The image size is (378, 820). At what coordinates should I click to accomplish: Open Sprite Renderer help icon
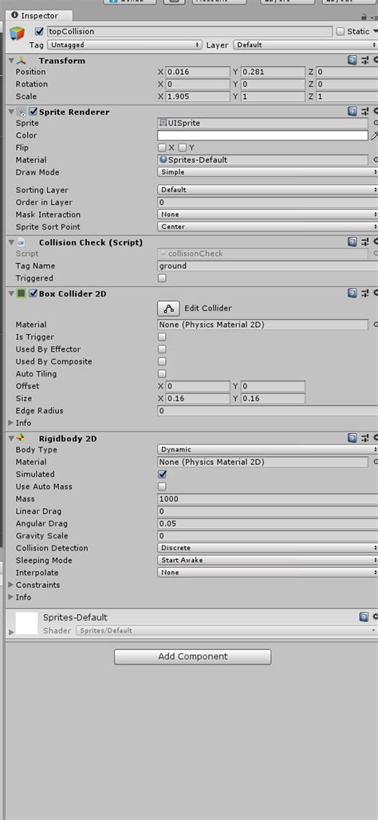coord(352,112)
